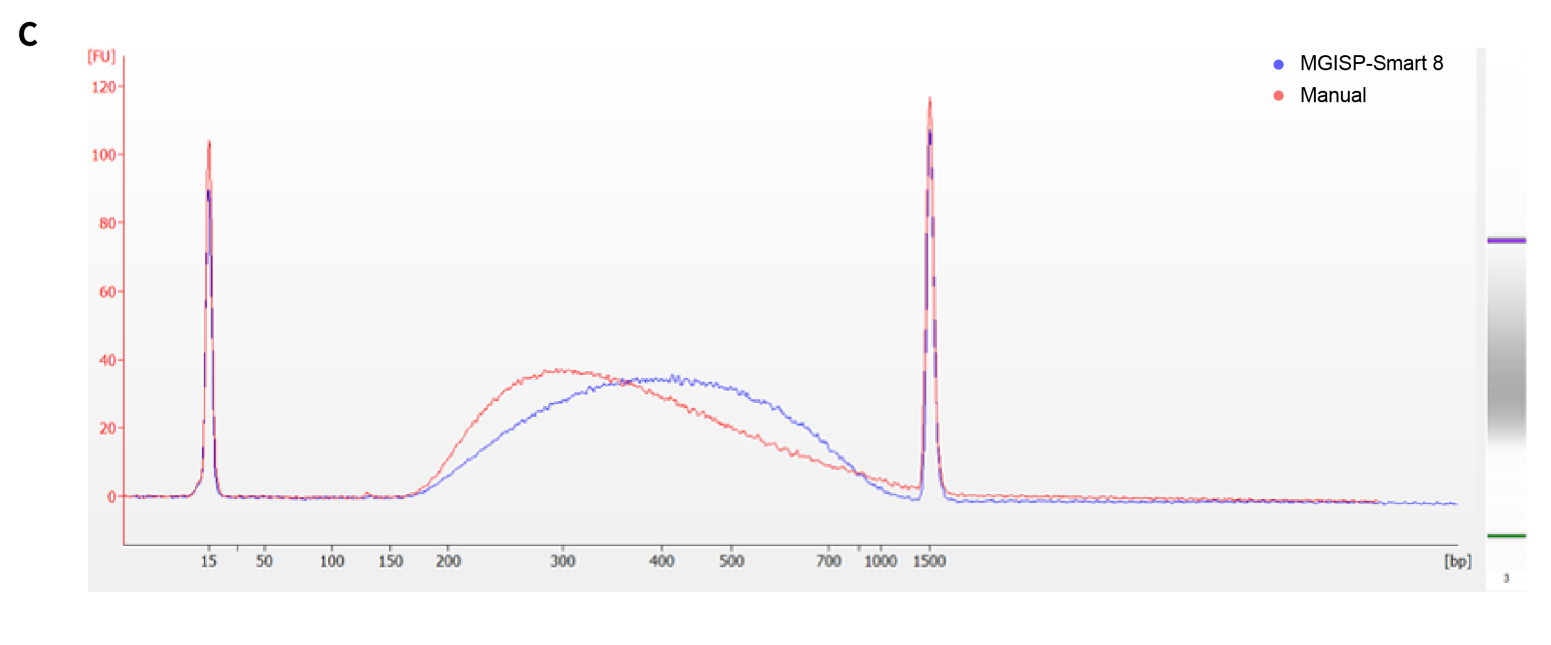Viewport: 1551px width, 645px height.
Task: Click the 300 tick label on x-axis
Action: point(563,561)
